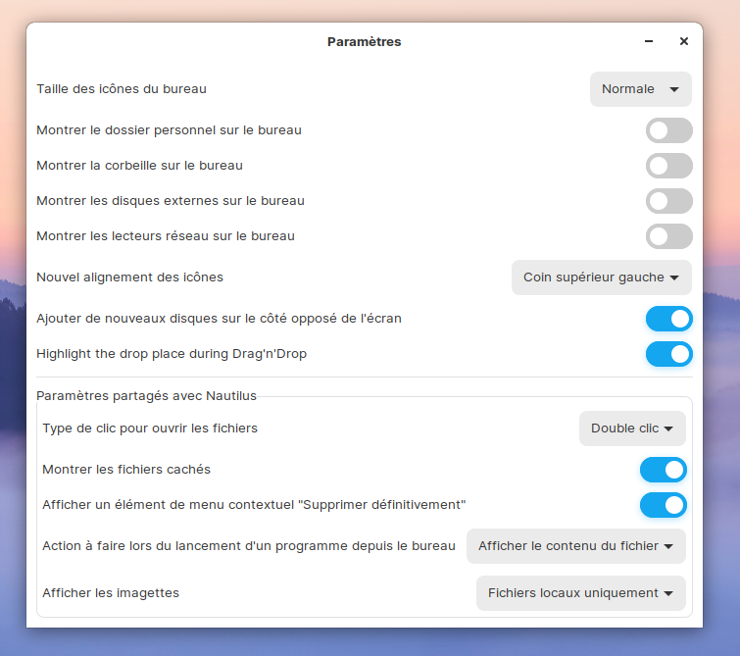Click the 'Taille des icônes du bureau' label
Image resolution: width=740 pixels, height=656 pixels.
pos(122,89)
